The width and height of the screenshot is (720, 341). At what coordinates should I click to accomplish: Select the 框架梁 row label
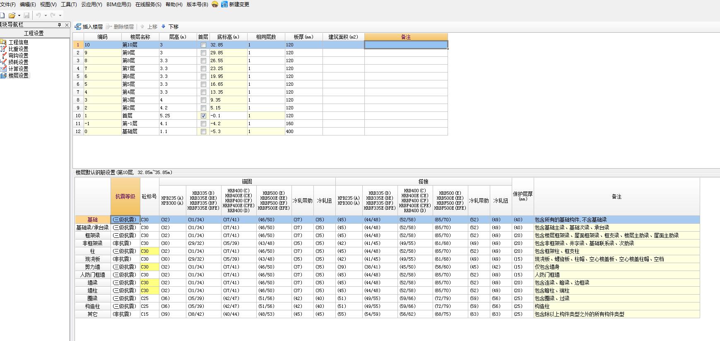(93, 235)
